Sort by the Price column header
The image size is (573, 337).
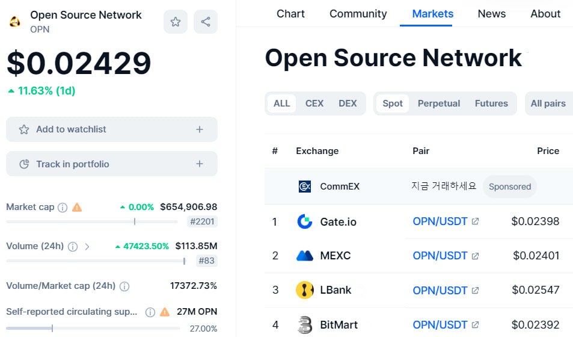tap(548, 151)
